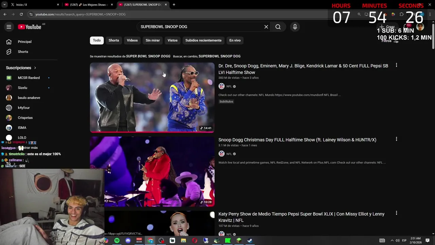Open the Principal home icon in sidebar
This screenshot has width=435, height=245.
pos(9,42)
